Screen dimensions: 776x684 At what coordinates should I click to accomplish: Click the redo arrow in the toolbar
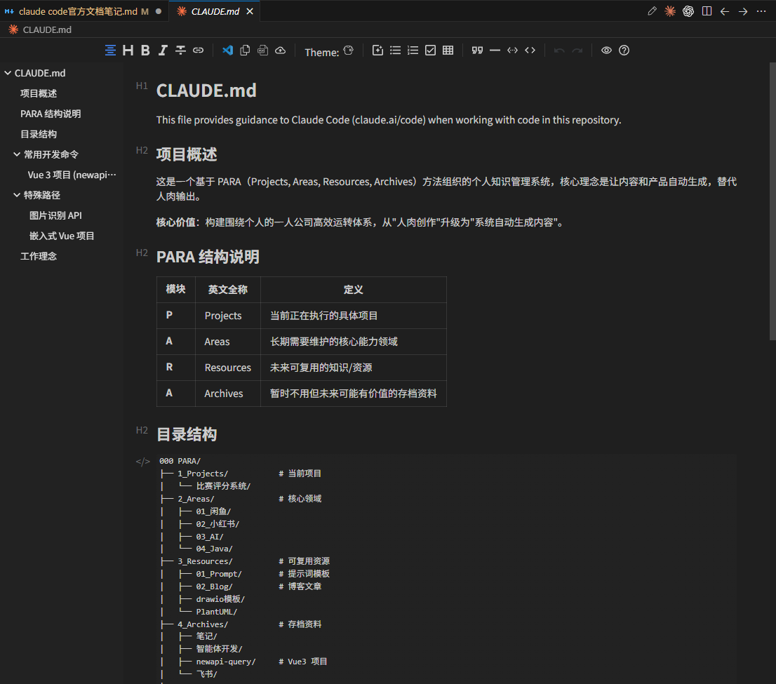coord(577,51)
